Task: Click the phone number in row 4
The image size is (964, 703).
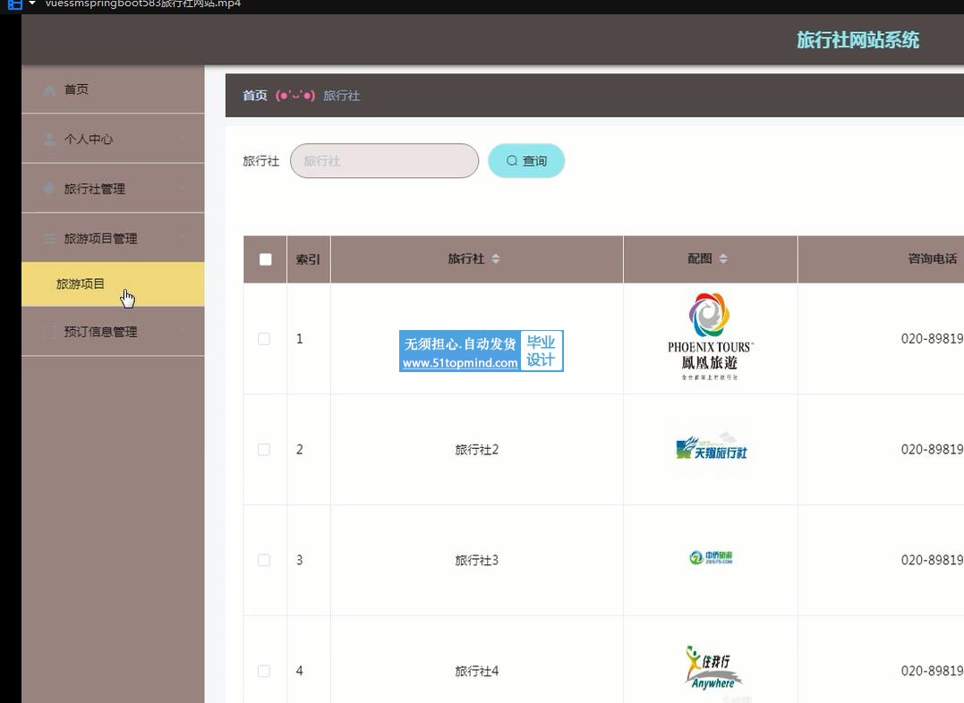Action: pyautogui.click(x=932, y=671)
